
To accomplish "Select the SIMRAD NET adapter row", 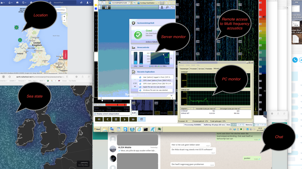I will pyautogui.click(x=216, y=113).
